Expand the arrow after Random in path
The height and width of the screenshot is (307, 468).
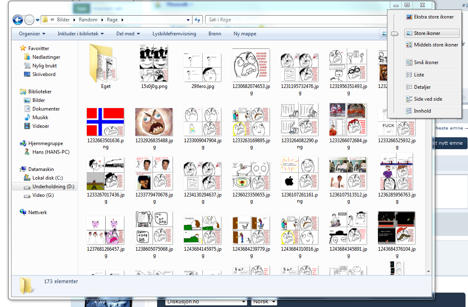(x=102, y=20)
